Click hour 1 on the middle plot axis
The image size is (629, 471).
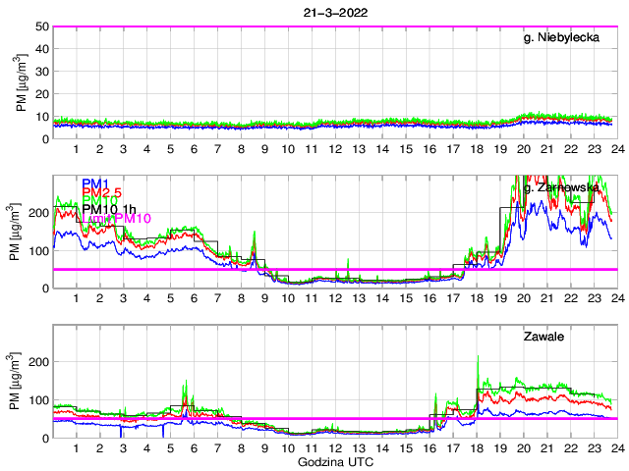77,298
